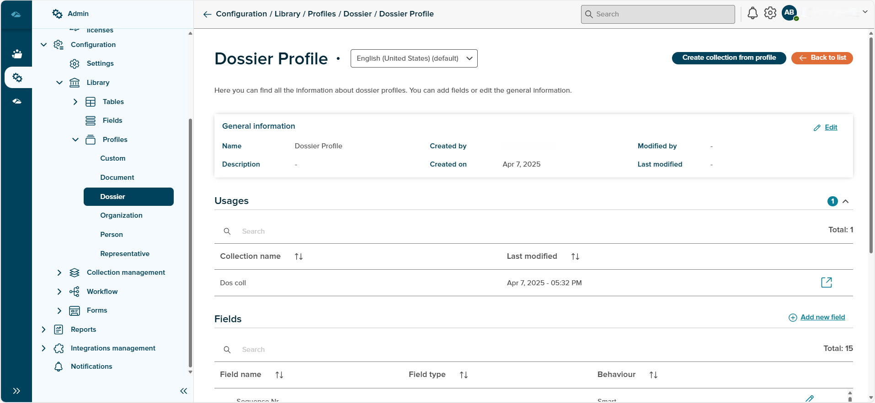Collapse the Profiles tree node
Screen dimensions: 875x403
pyautogui.click(x=75, y=140)
